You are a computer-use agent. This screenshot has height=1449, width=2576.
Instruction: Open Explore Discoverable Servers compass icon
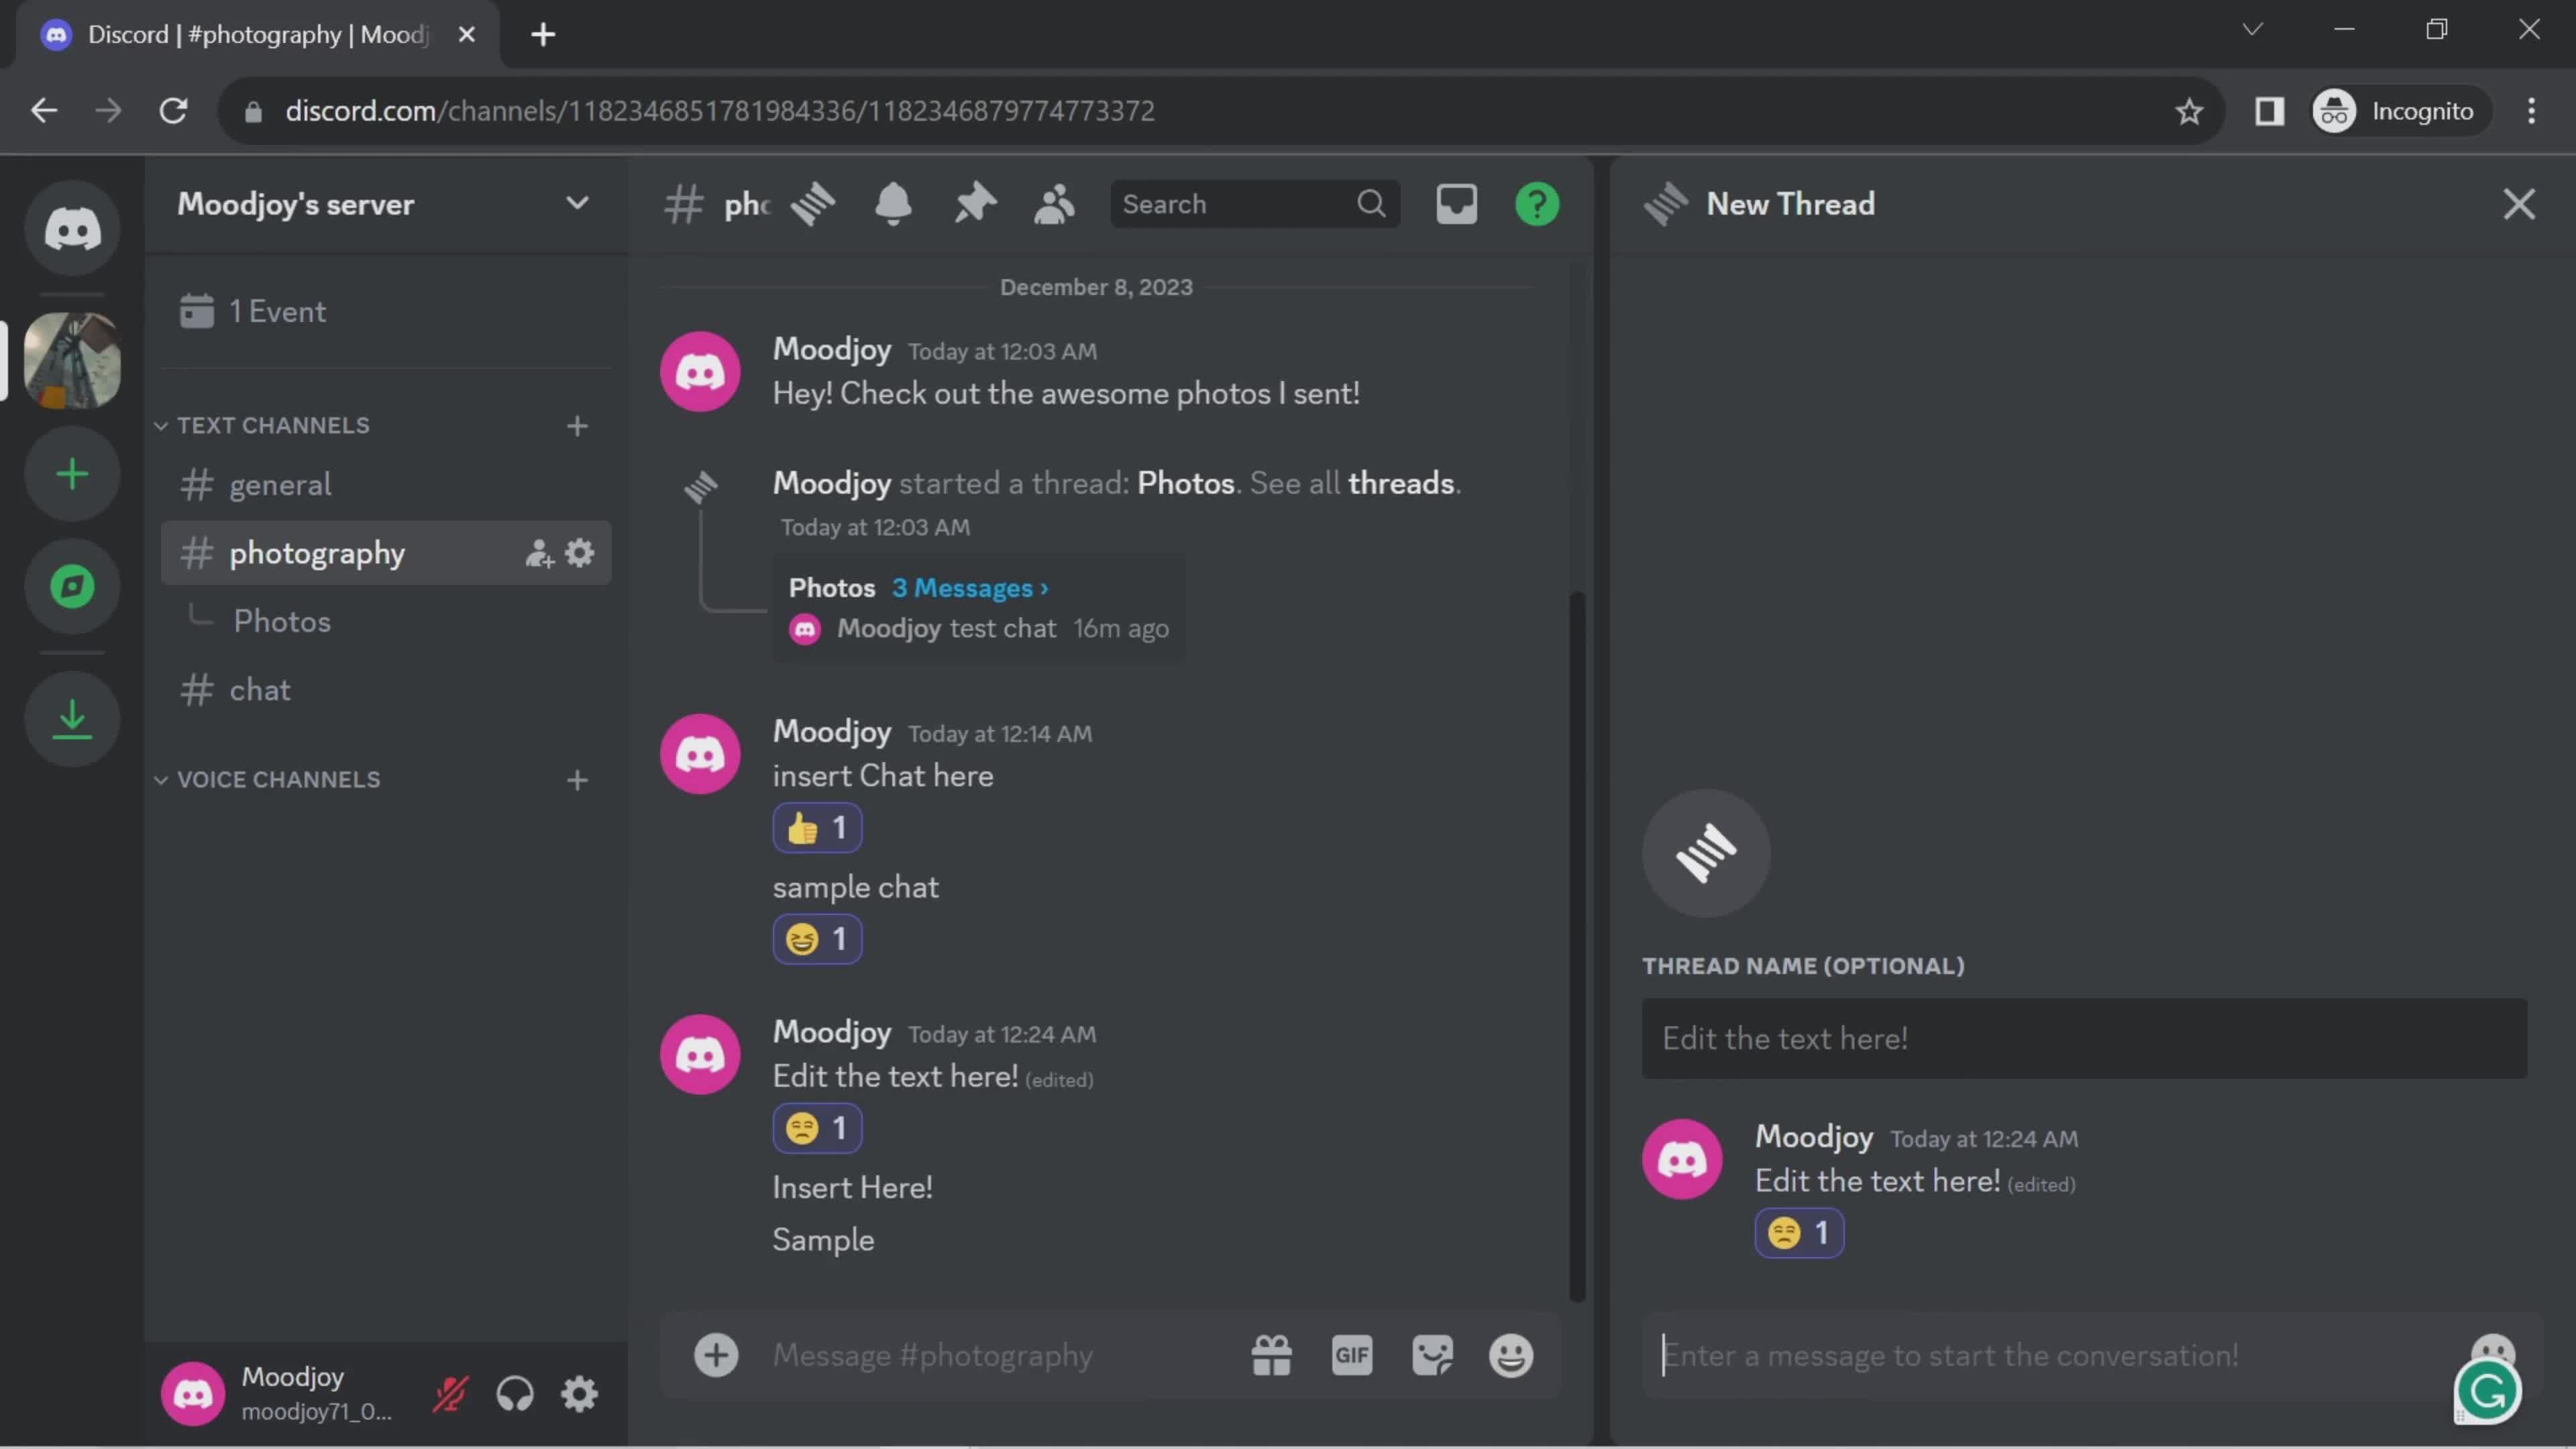coord(72,587)
